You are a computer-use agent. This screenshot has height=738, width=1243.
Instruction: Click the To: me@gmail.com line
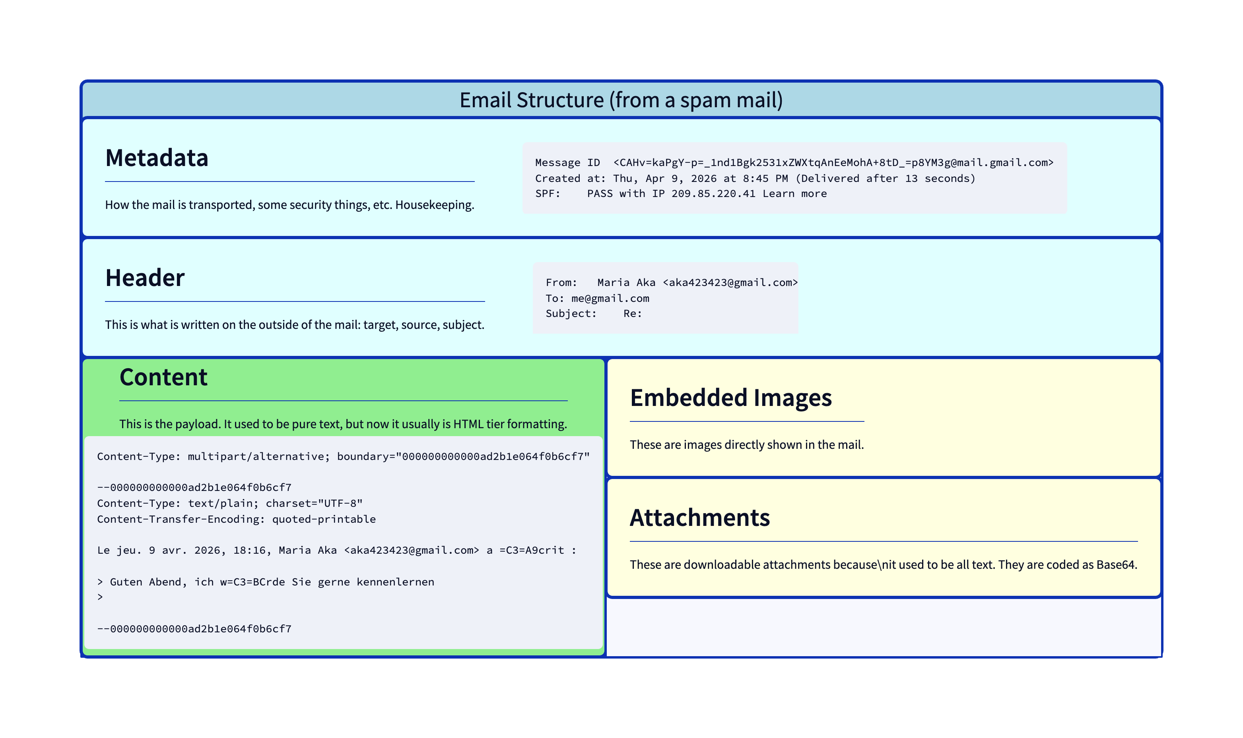[597, 298]
